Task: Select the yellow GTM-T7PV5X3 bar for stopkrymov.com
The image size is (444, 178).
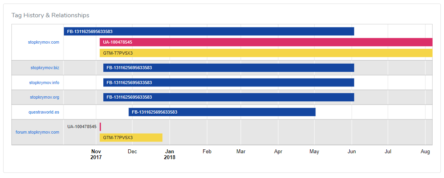Action: 266,53
